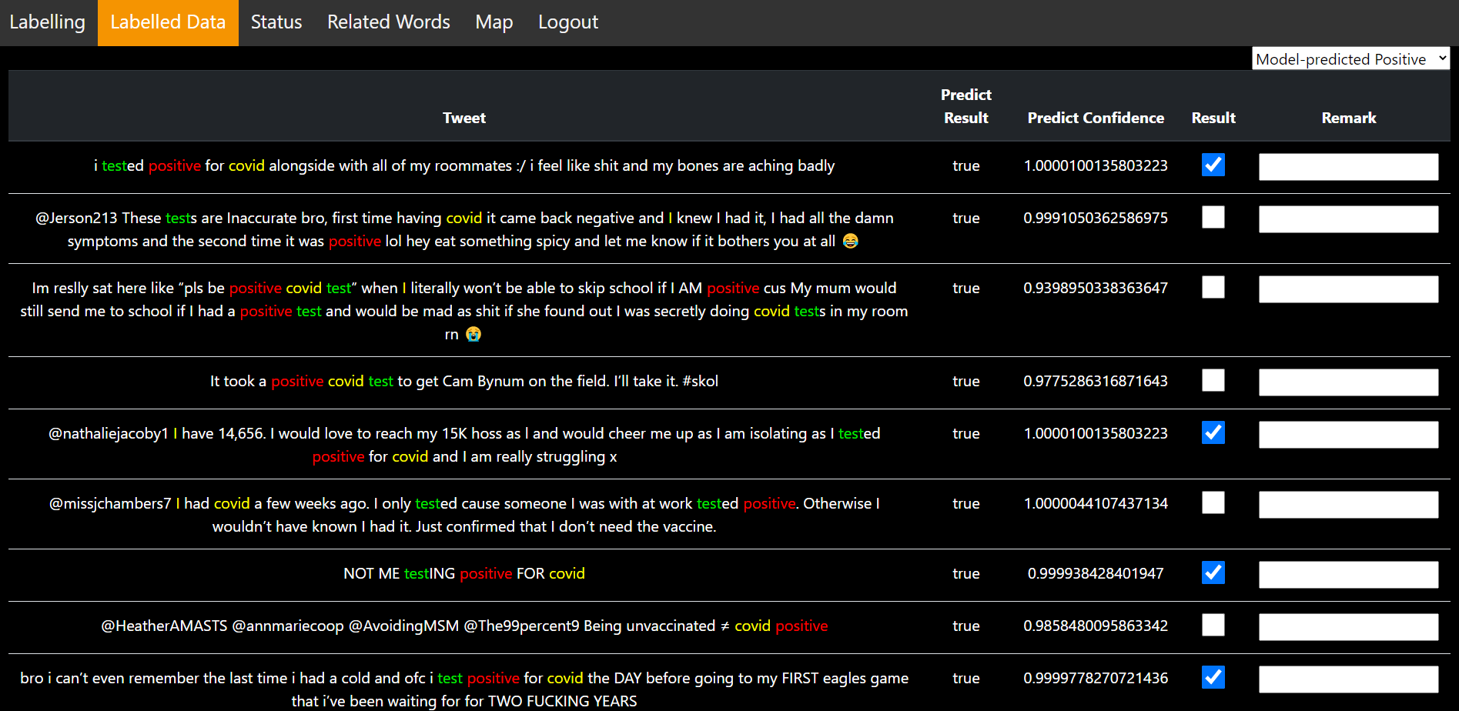This screenshot has height=711, width=1459.
Task: Click remark box for 'NOT ME testING' tweet
Action: point(1348,574)
